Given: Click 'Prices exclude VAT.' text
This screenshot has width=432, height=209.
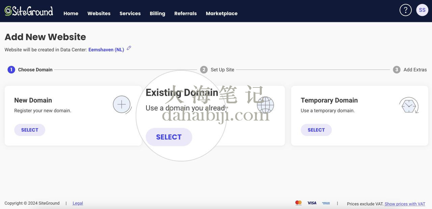Looking at the screenshot, I should [x=365, y=204].
